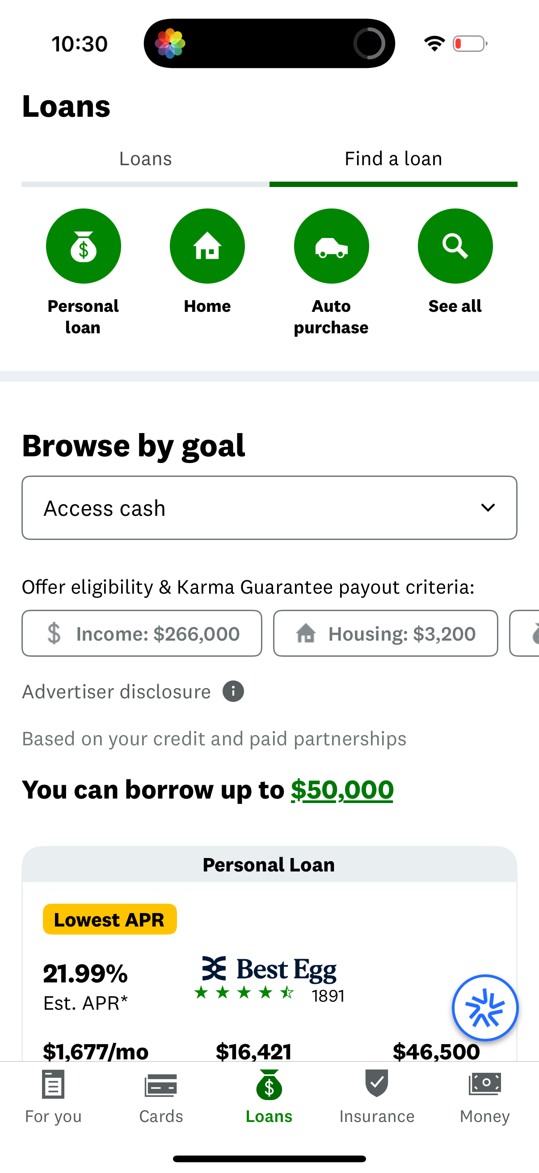Select the Find a loan tab
539x1173 pixels.
[393, 158]
